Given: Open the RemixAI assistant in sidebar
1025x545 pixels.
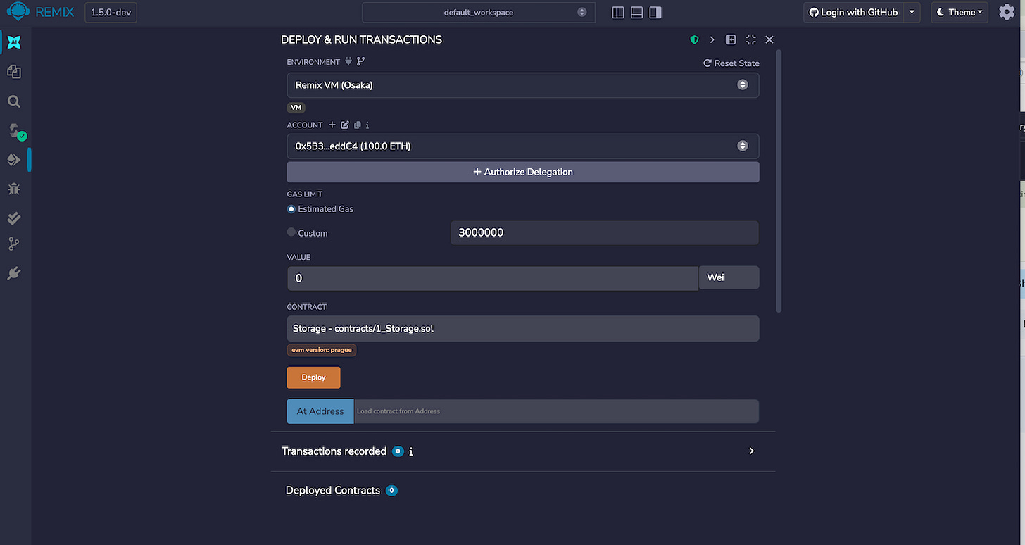Looking at the screenshot, I should (x=14, y=42).
